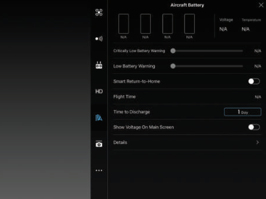The width and height of the screenshot is (266, 199).
Task: Open HD image transmission settings
Action: coord(99,91)
